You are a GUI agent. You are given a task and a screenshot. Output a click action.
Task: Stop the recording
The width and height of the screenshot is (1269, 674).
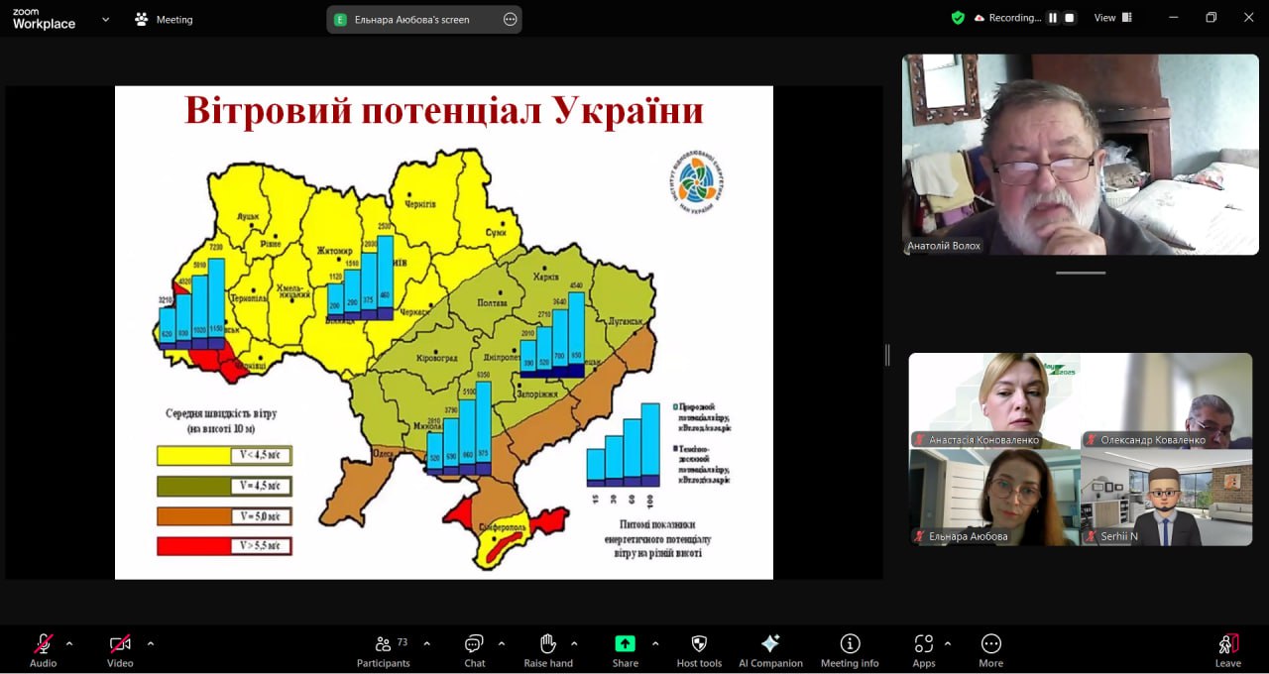1069,18
